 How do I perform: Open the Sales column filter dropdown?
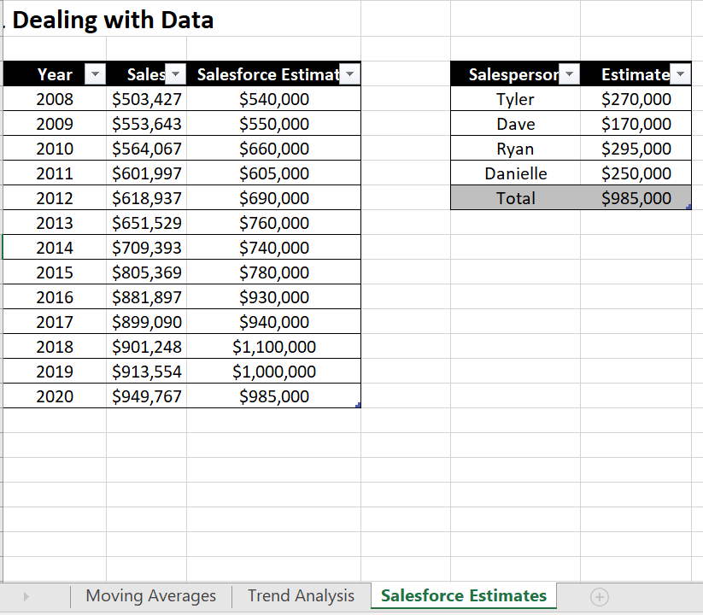175,74
